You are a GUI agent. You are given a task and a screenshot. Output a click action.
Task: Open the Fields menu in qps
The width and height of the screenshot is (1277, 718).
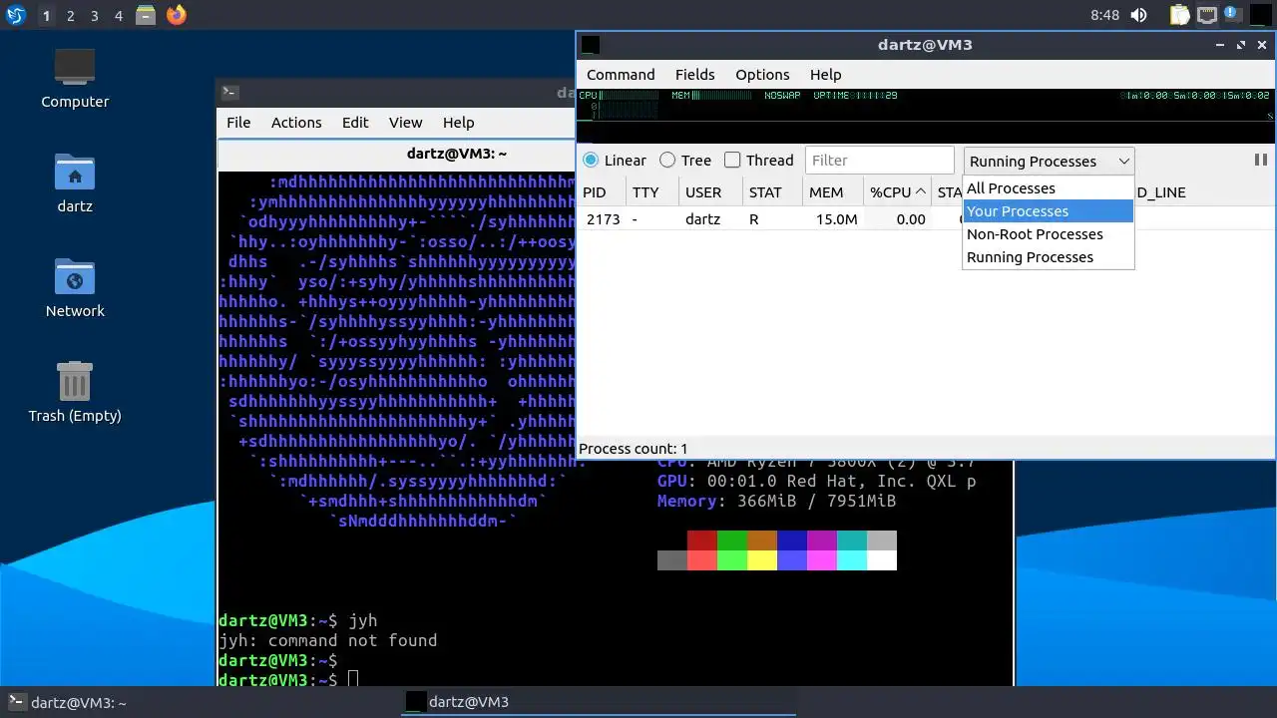(694, 75)
